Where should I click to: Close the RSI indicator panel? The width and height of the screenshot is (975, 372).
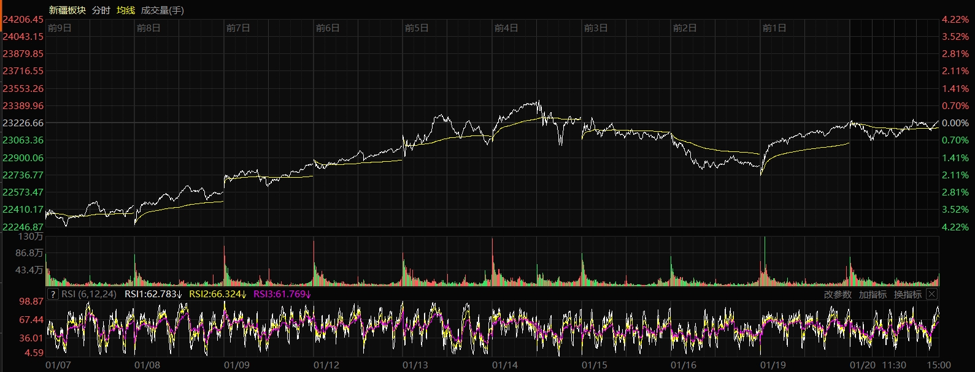(x=931, y=294)
